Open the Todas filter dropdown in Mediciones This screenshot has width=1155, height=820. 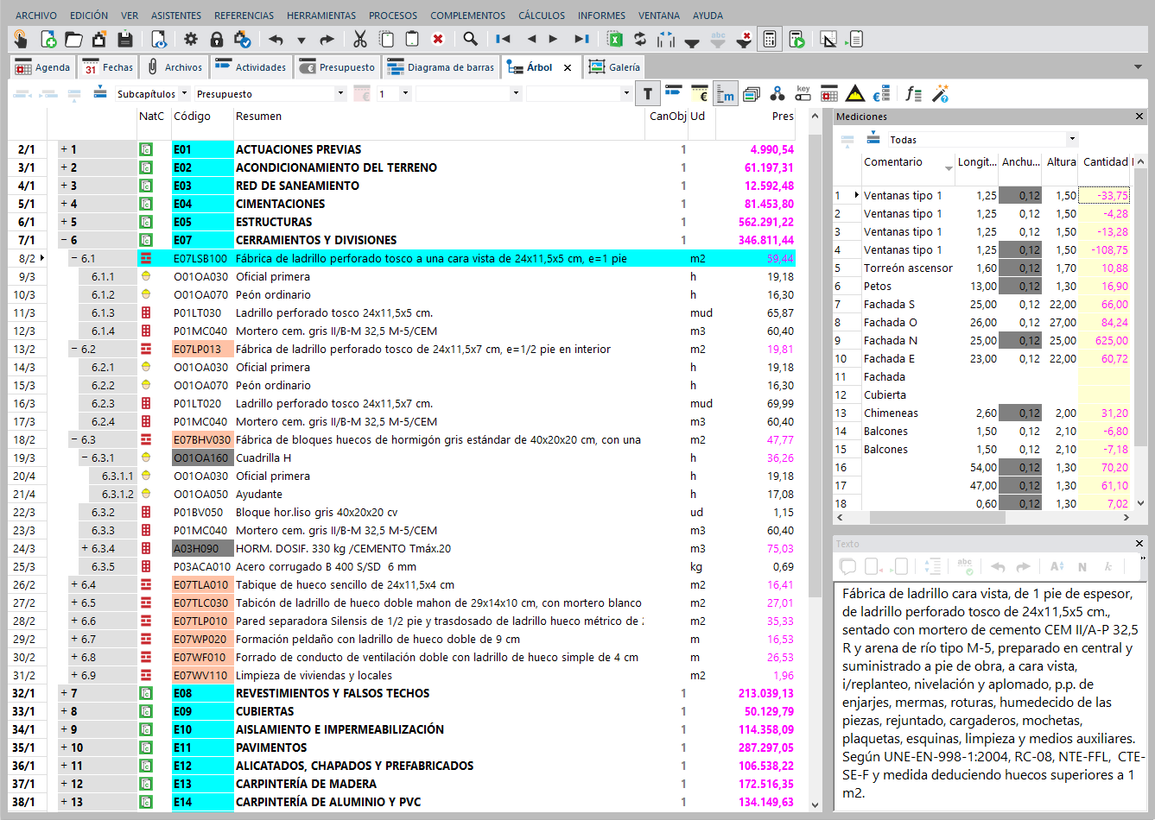coord(1071,139)
